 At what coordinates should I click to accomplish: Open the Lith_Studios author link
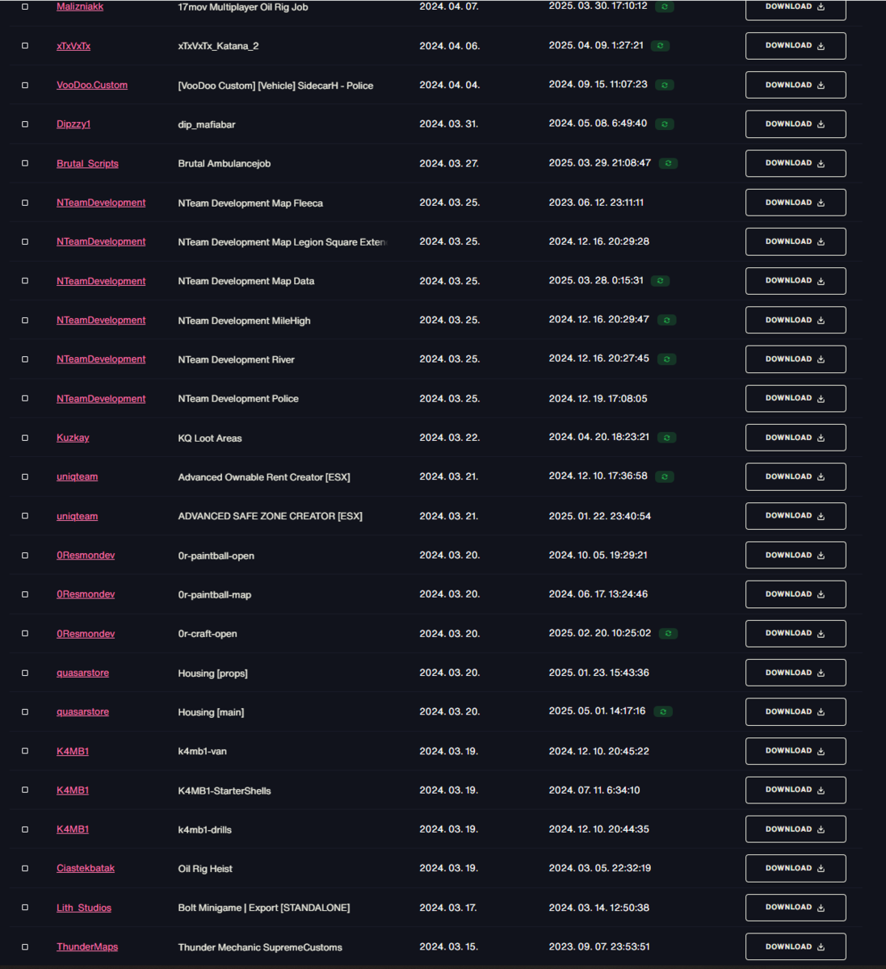tap(84, 908)
